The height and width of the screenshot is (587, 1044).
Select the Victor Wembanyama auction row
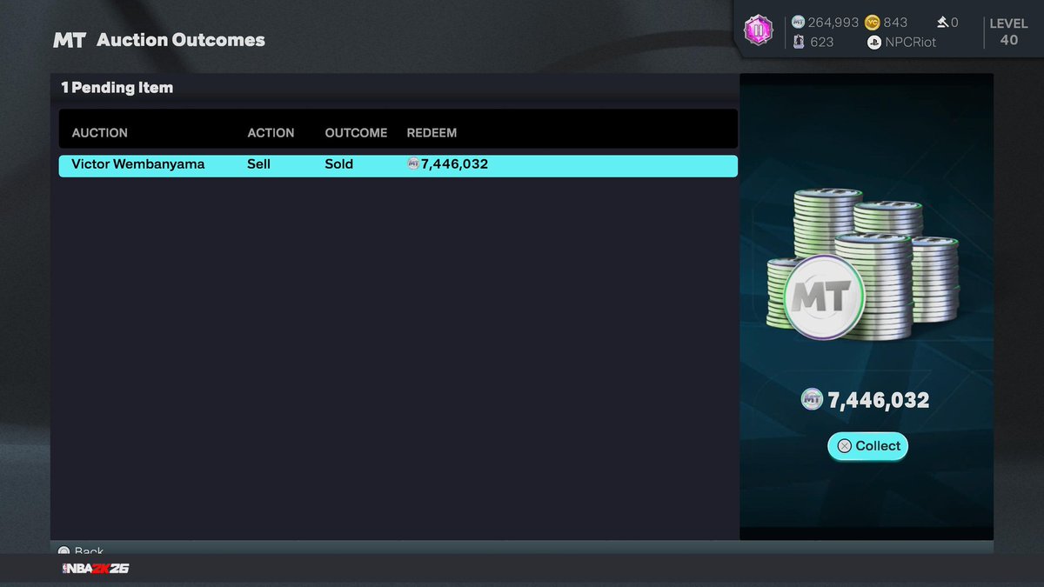click(398, 165)
